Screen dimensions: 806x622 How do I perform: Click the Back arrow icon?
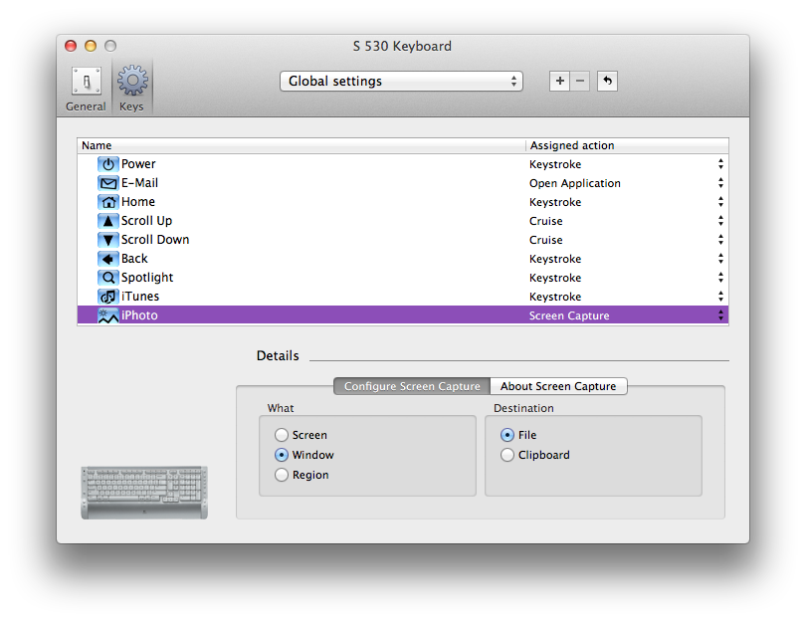[107, 259]
